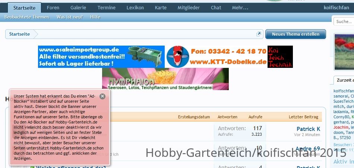Open member Joachim in online list
354x168 pixels.
pyautogui.click(x=341, y=127)
